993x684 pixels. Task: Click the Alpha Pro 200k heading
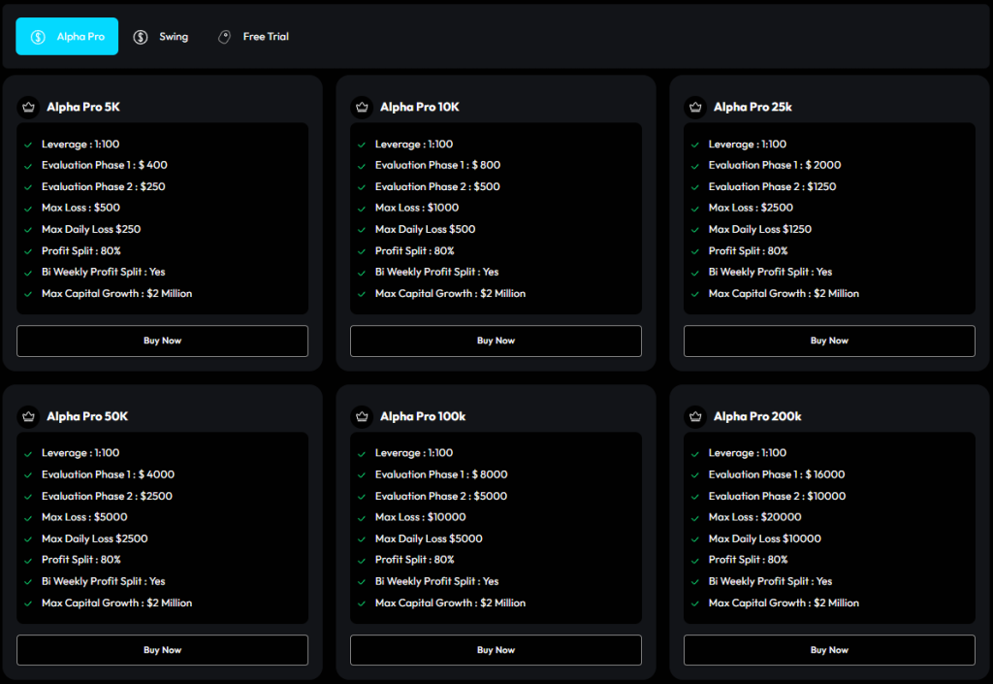[757, 416]
